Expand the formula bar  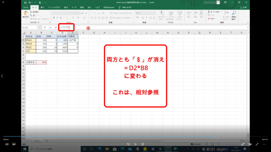click(x=248, y=27)
